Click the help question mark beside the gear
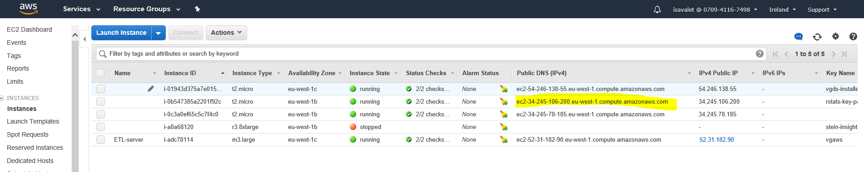This screenshot has width=864, height=172. (x=853, y=36)
